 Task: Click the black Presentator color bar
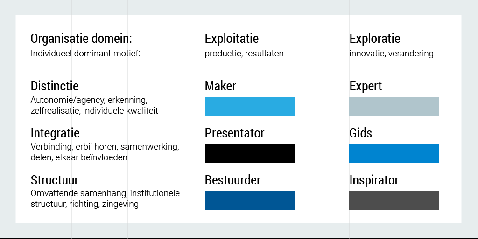point(250,153)
